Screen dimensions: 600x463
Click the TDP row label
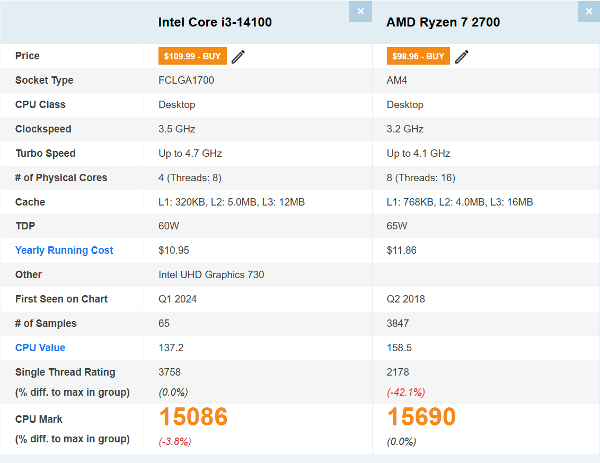[25, 226]
